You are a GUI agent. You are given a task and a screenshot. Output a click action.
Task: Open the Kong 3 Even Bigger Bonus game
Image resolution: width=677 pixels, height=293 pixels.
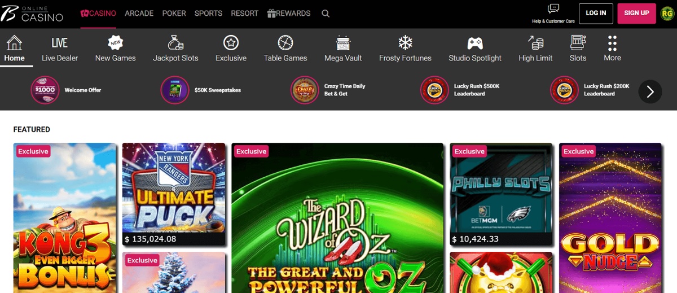click(65, 218)
